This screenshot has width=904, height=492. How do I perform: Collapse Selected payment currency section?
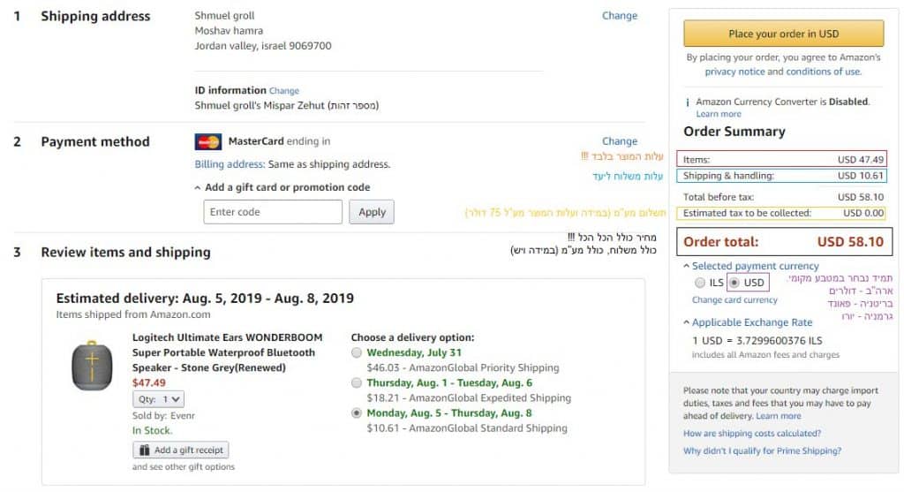pyautogui.click(x=687, y=266)
